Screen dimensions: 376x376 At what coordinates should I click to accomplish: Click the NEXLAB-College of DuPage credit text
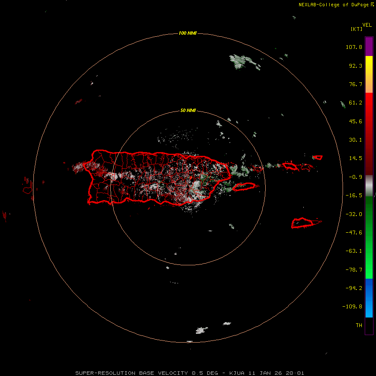(x=336, y=5)
